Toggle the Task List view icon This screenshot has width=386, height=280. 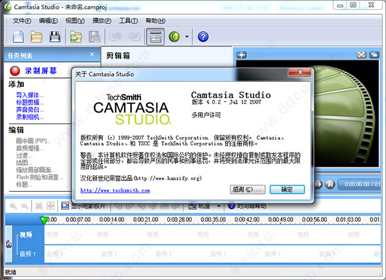pyautogui.click(x=156, y=37)
